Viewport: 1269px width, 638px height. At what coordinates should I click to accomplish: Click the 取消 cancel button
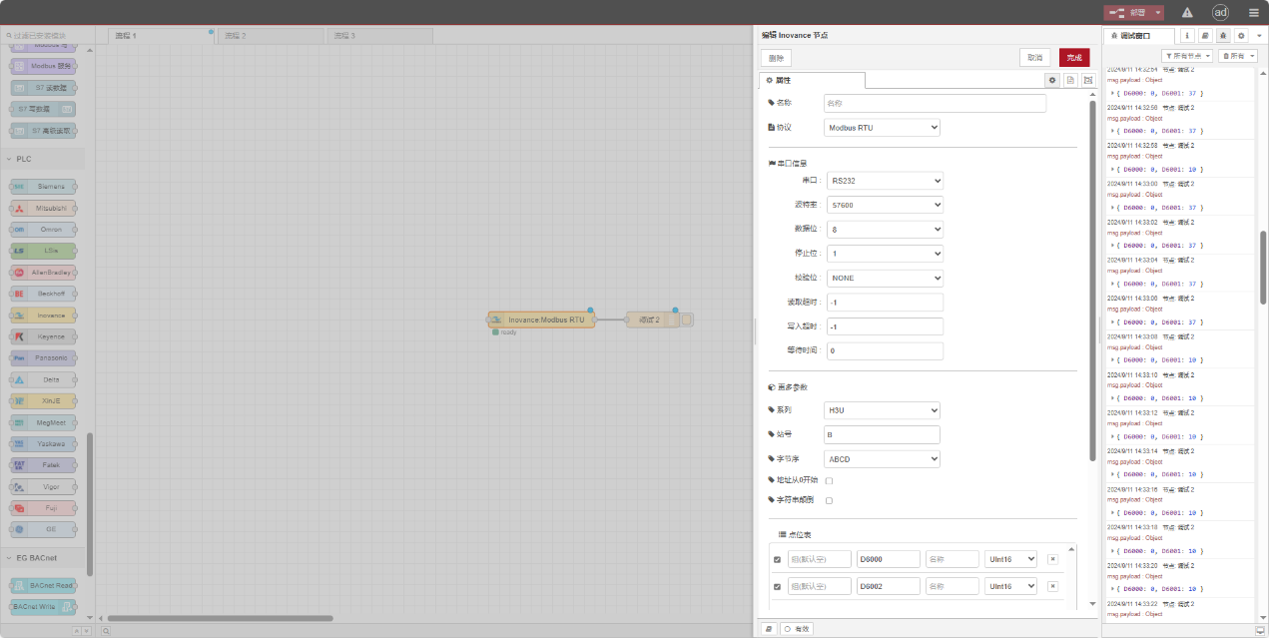click(x=1034, y=58)
